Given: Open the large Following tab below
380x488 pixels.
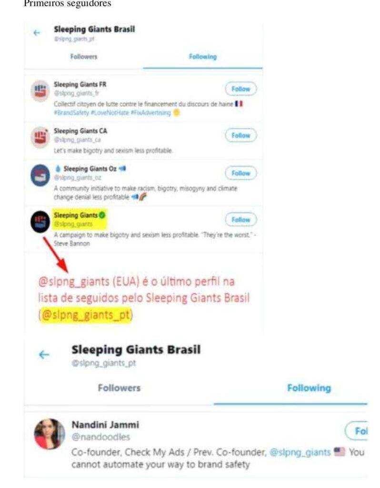Looking at the screenshot, I should pyautogui.click(x=309, y=388).
